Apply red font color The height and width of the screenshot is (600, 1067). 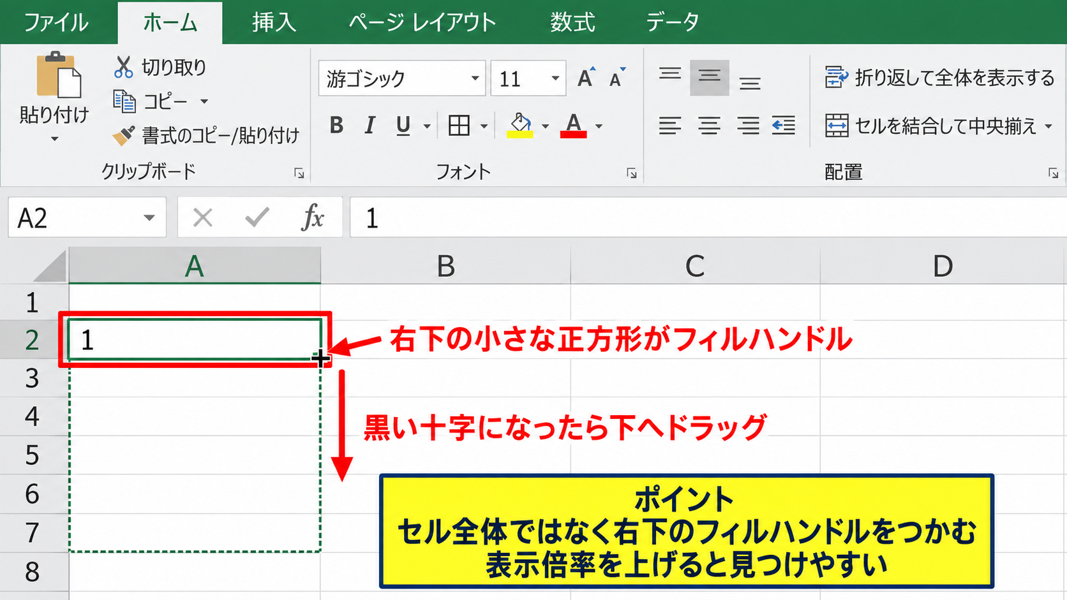coord(574,126)
